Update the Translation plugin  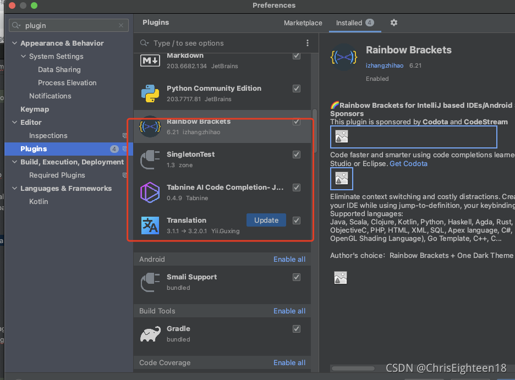266,220
